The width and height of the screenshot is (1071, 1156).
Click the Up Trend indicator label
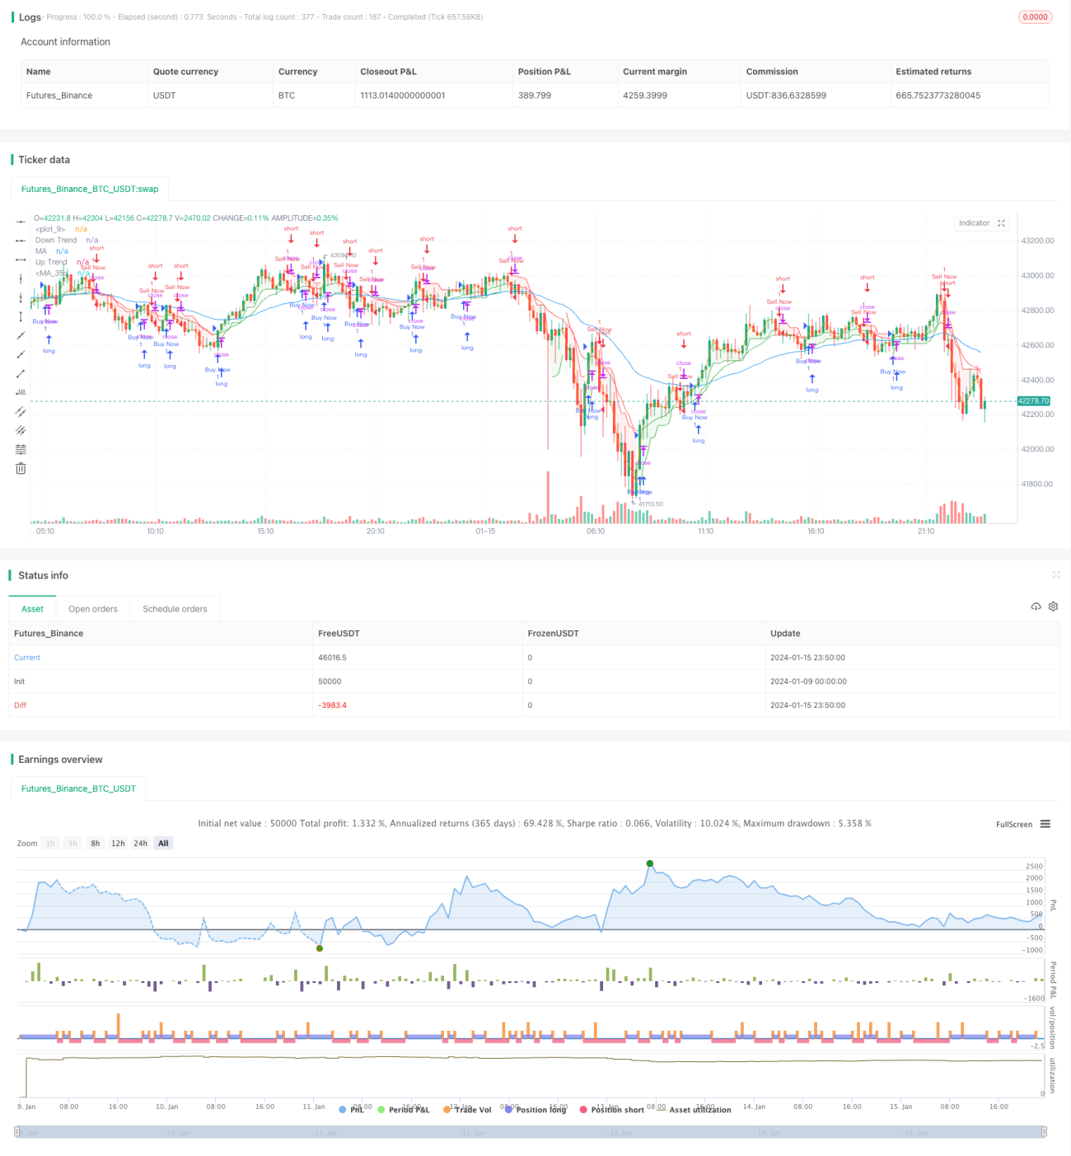[51, 262]
